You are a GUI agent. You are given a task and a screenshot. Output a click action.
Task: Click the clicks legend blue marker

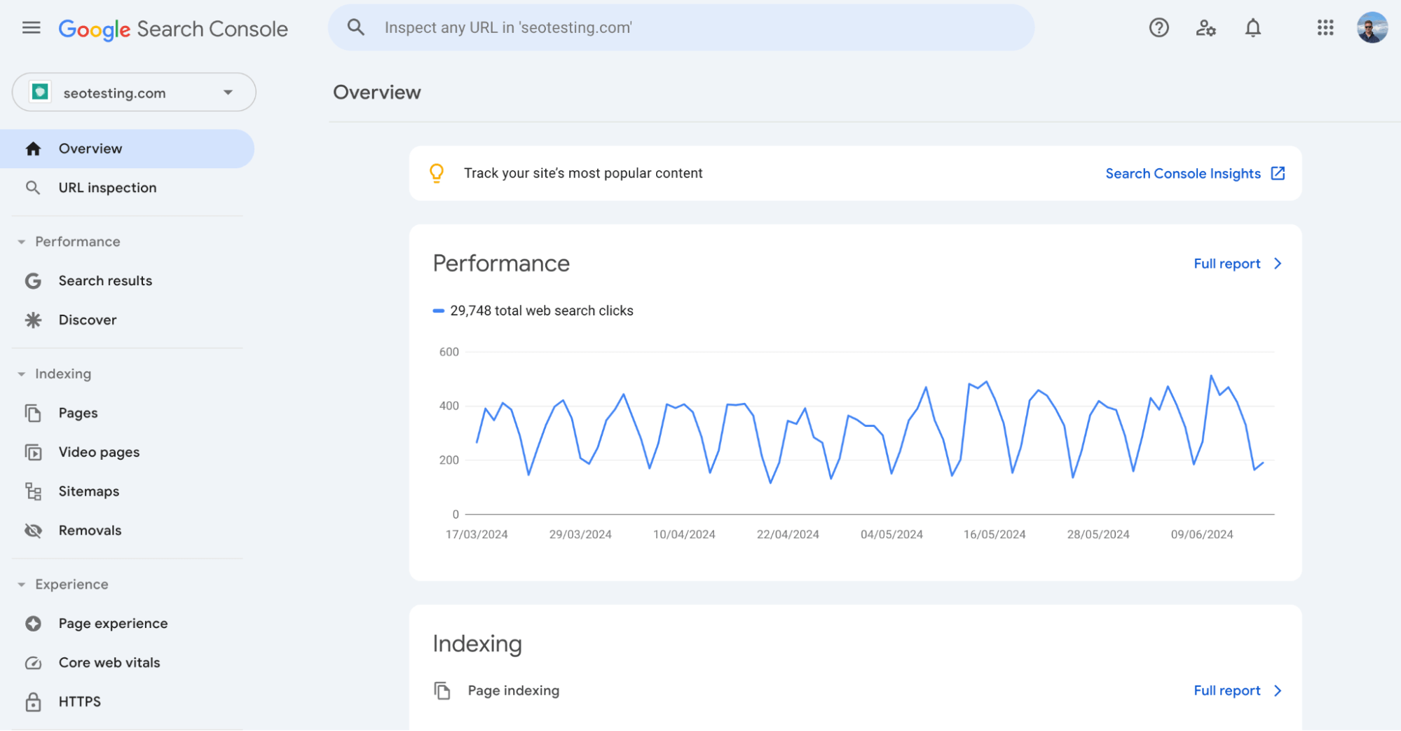pos(439,310)
